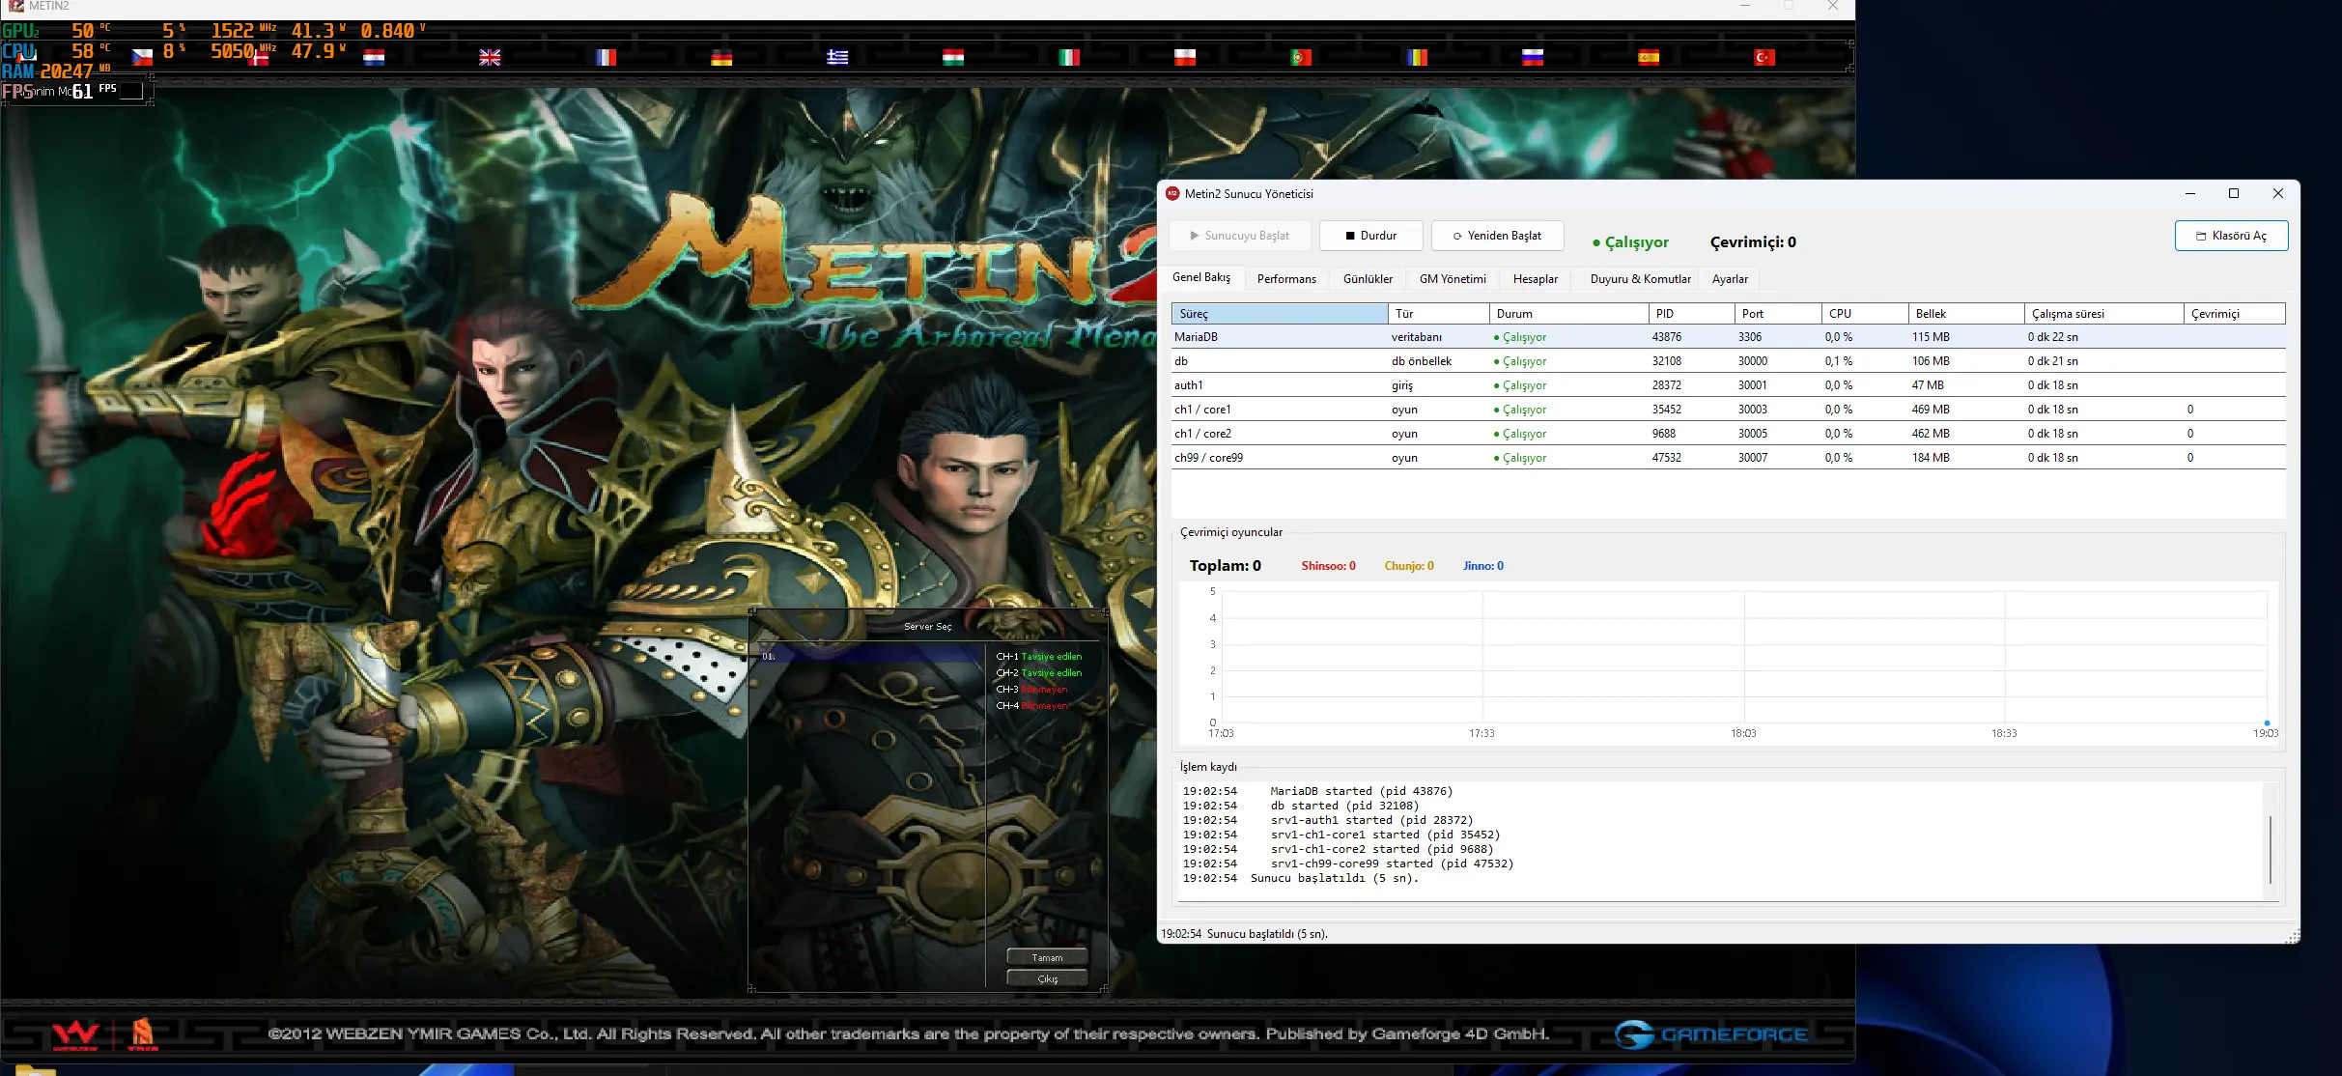
Task: Open the Duyuru & Komutlar tab
Action: 1641,279
